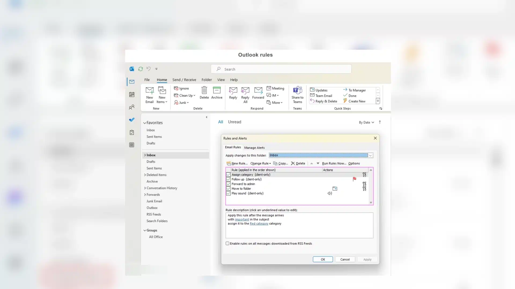The height and width of the screenshot is (289, 515).
Task: Uncheck the Assign category rule
Action: 228,175
